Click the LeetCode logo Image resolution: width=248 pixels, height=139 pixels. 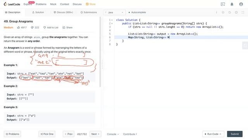[x=12, y=4]
